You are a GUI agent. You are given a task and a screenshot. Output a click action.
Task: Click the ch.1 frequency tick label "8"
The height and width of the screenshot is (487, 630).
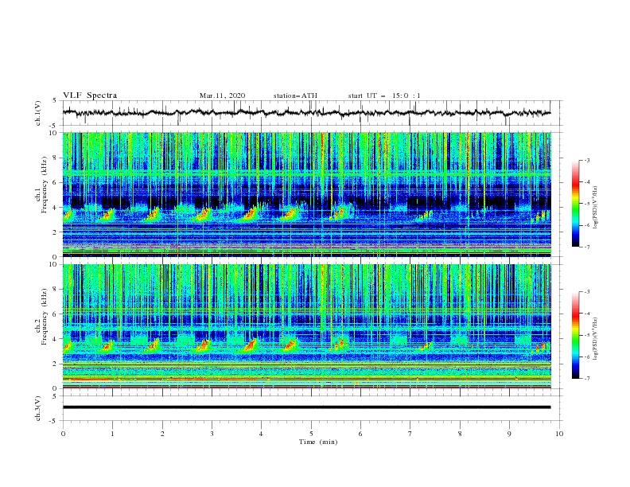click(x=56, y=158)
